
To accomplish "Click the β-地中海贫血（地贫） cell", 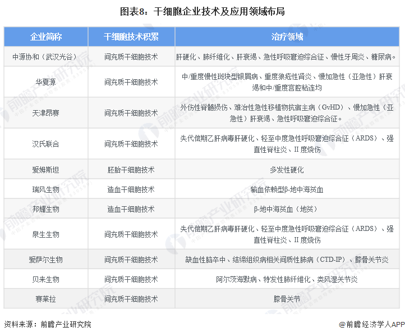I will coord(287,209).
